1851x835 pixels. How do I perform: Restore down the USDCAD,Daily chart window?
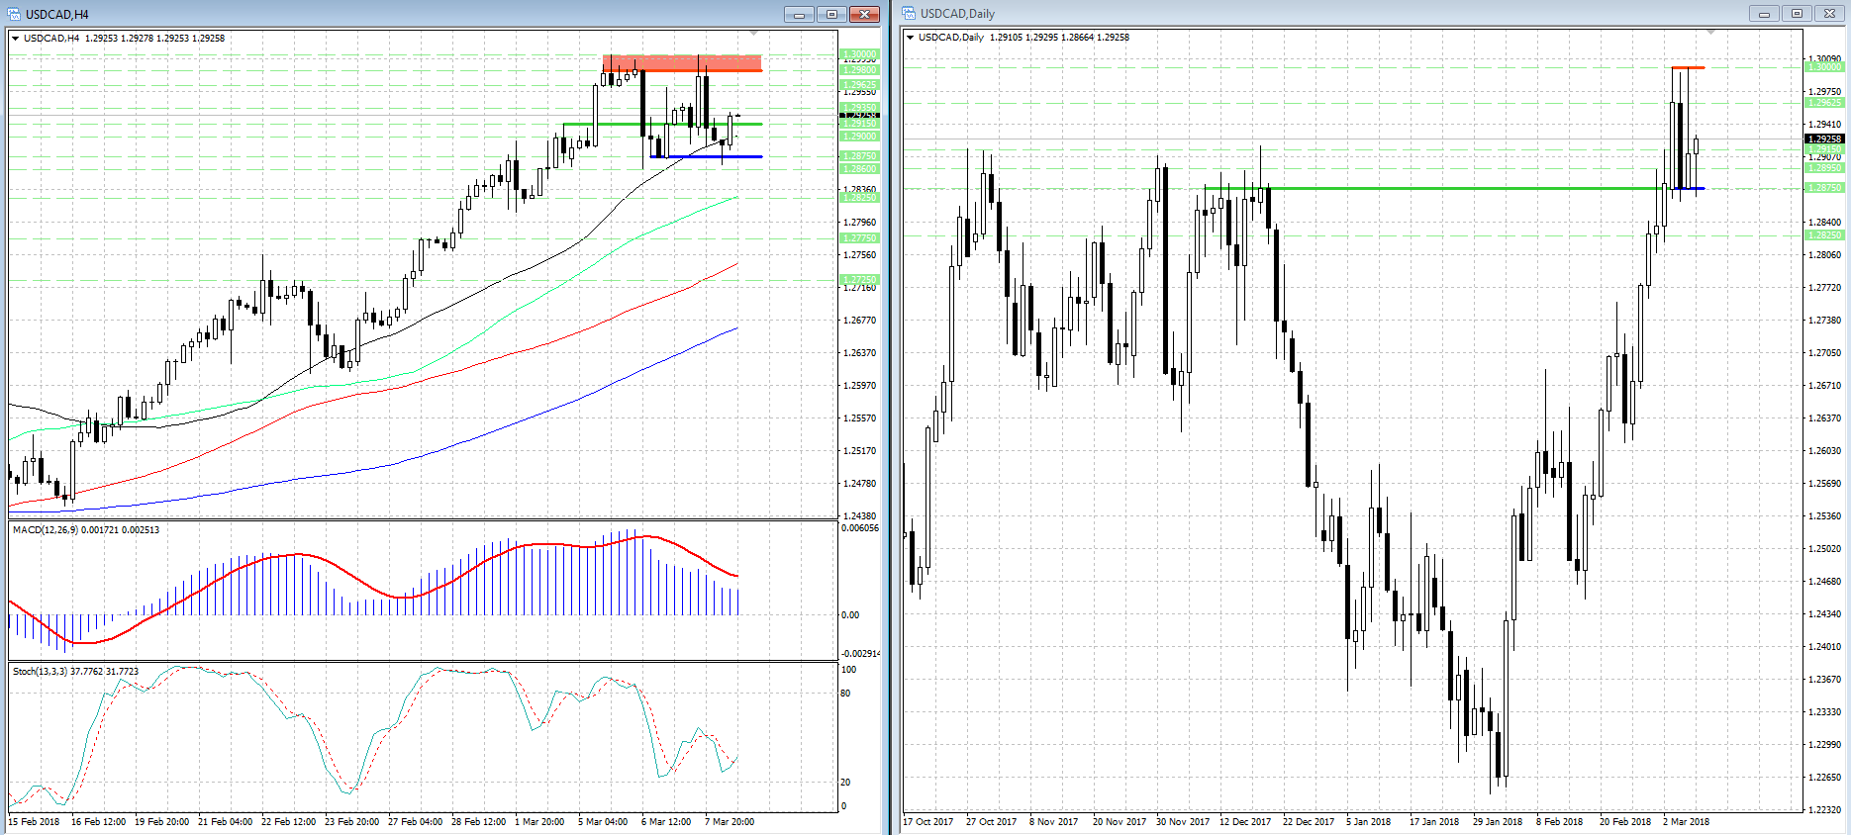(x=1797, y=13)
